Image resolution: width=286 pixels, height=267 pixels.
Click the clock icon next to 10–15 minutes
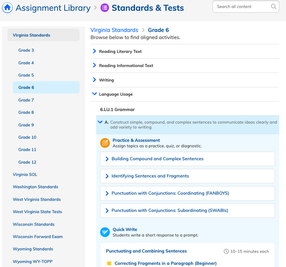(x=226, y=251)
